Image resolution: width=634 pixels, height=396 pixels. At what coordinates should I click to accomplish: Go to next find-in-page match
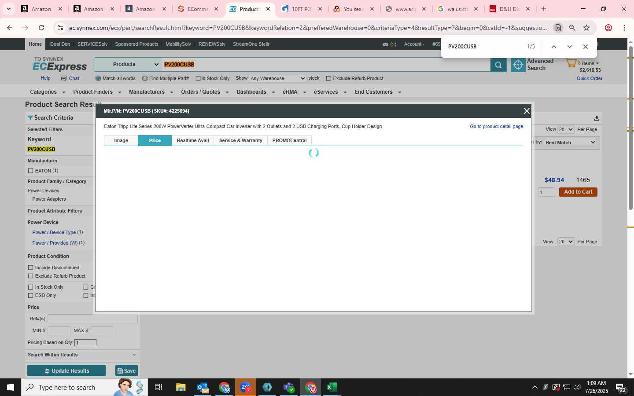(x=569, y=47)
